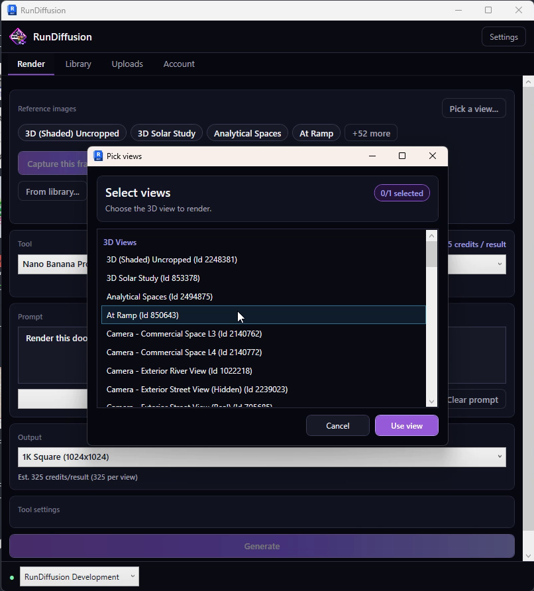Click Cancel in Pick views dialog

coord(338,425)
